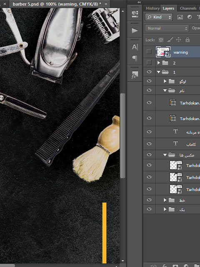Open the 3D panel icon
The image size is (200, 267).
click(135, 14)
